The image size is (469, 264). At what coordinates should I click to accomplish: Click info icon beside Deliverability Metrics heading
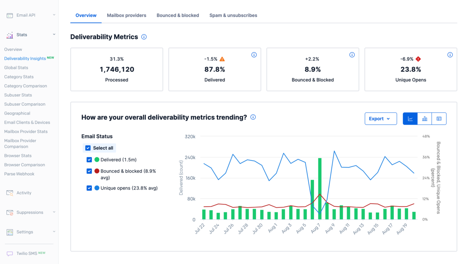pos(144,37)
